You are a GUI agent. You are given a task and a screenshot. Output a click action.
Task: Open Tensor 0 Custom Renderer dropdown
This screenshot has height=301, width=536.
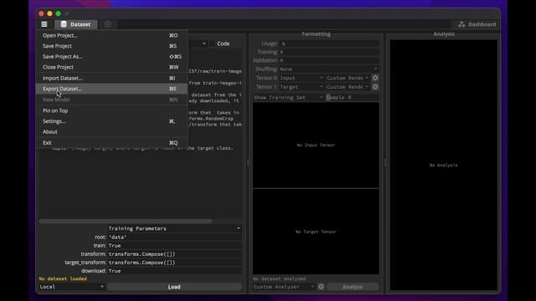pyautogui.click(x=348, y=78)
